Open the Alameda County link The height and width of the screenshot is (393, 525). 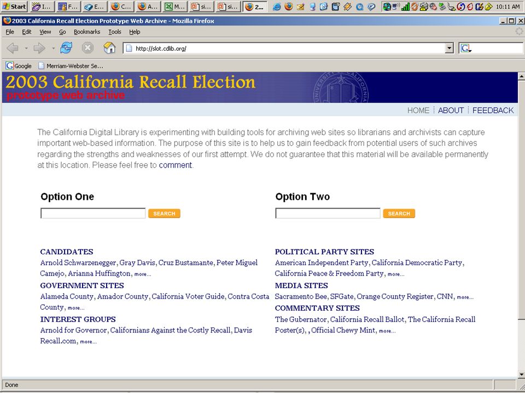coord(67,296)
